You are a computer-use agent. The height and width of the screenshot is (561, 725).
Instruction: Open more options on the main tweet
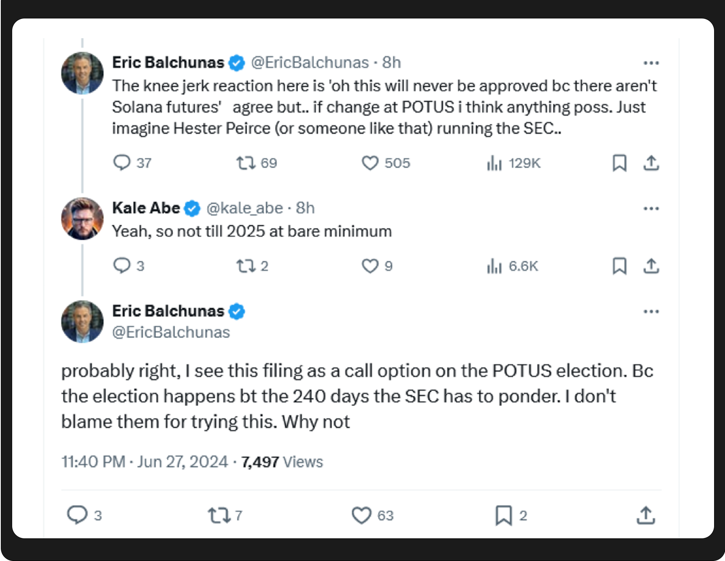[651, 312]
